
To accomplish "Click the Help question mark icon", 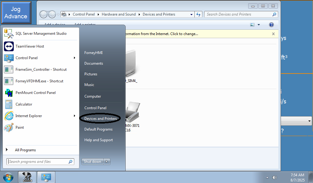I will tap(271, 25).
